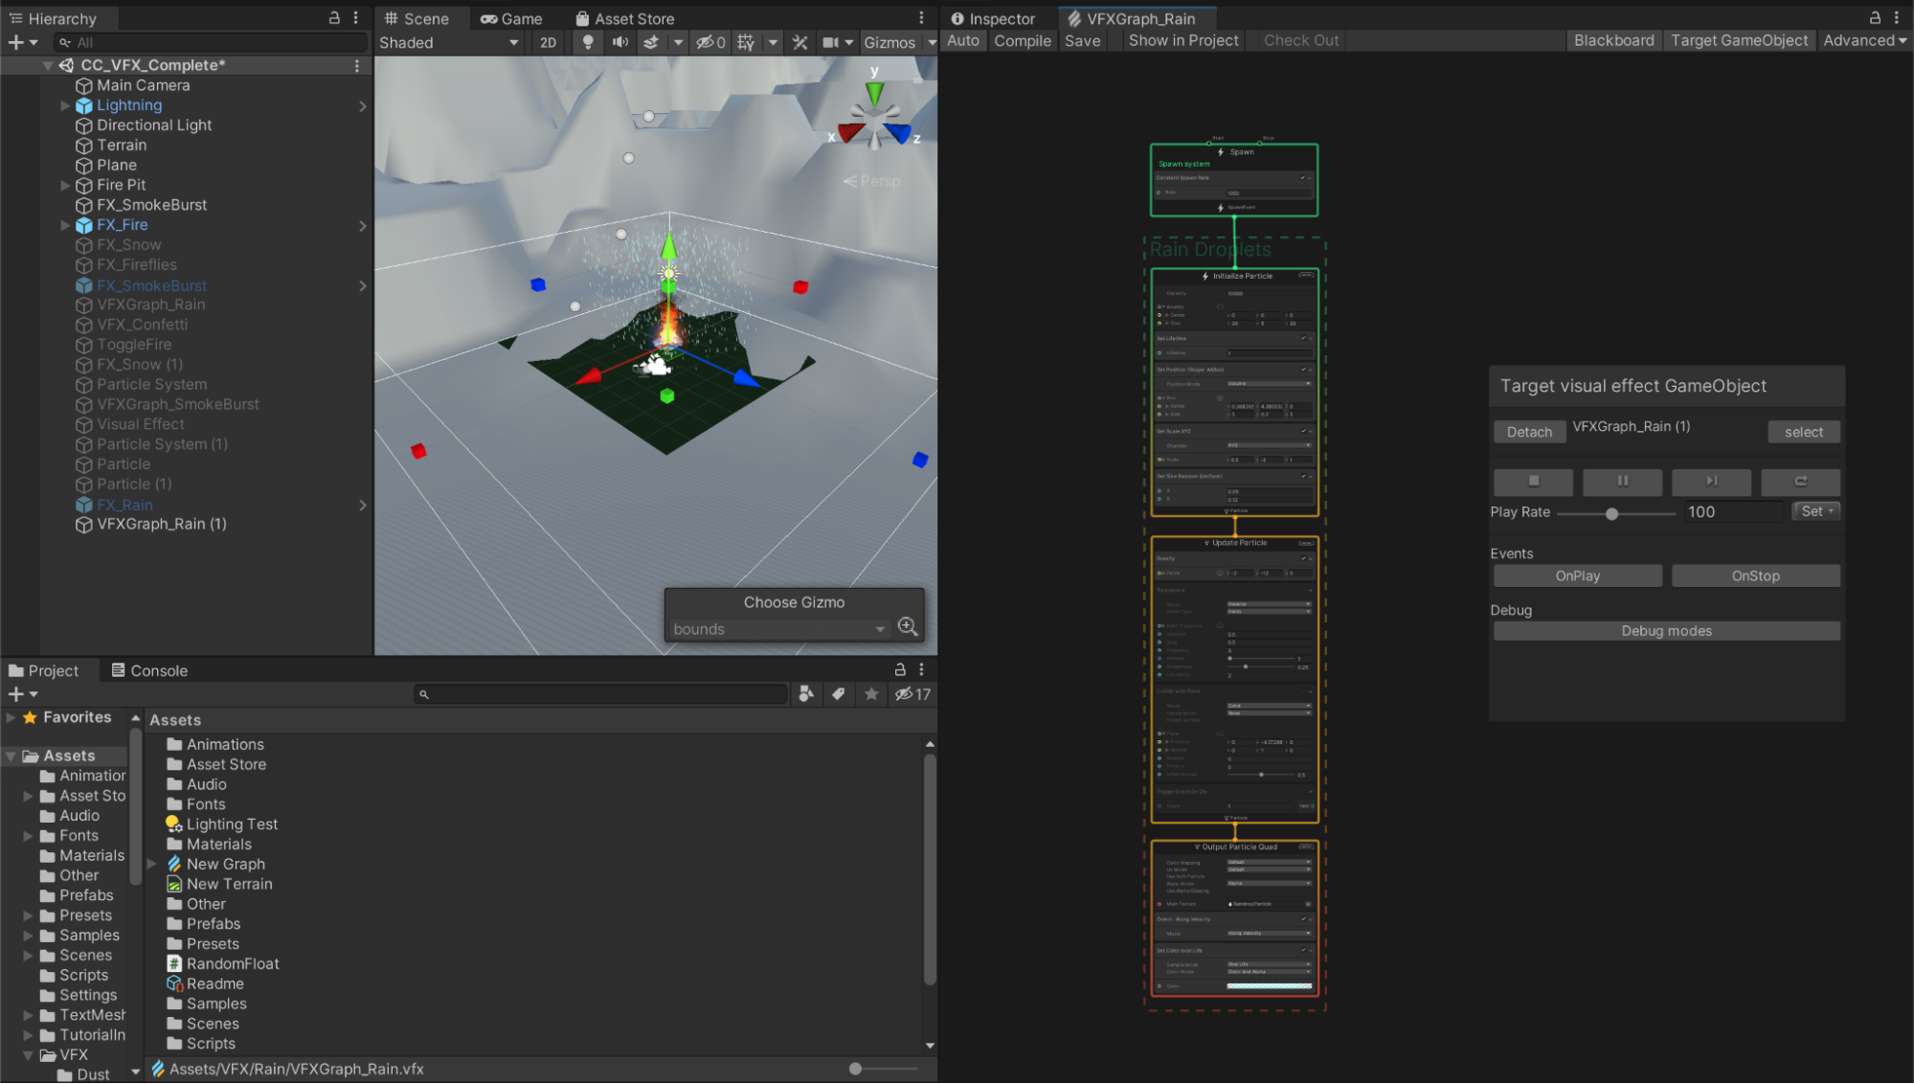This screenshot has height=1084, width=1914.
Task: Toggle hidden objects visibility counter in Scene
Action: point(710,42)
